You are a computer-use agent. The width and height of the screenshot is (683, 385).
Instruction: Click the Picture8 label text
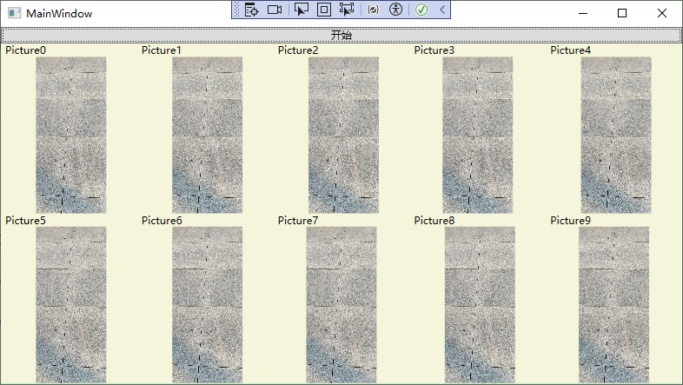click(x=434, y=221)
